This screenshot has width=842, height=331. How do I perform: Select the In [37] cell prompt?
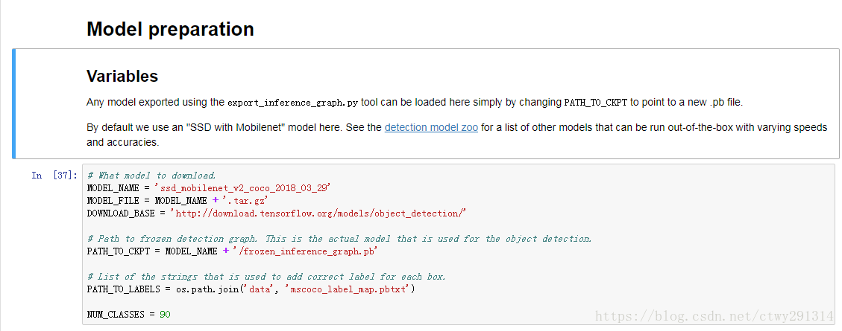tap(54, 175)
